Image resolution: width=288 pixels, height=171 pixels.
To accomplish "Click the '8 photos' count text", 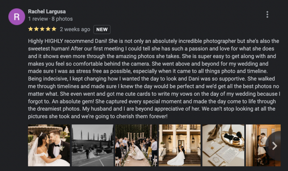I will [62, 19].
